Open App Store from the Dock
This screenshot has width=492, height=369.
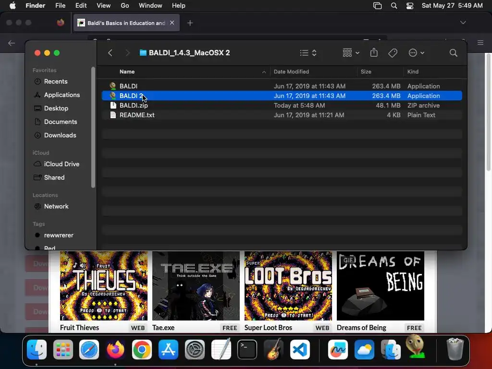tap(168, 349)
